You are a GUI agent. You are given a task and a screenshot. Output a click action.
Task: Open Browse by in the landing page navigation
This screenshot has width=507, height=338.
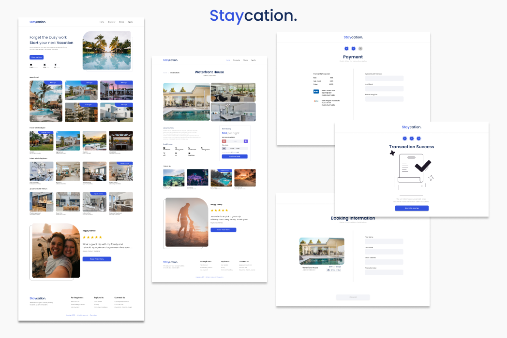[x=112, y=22]
